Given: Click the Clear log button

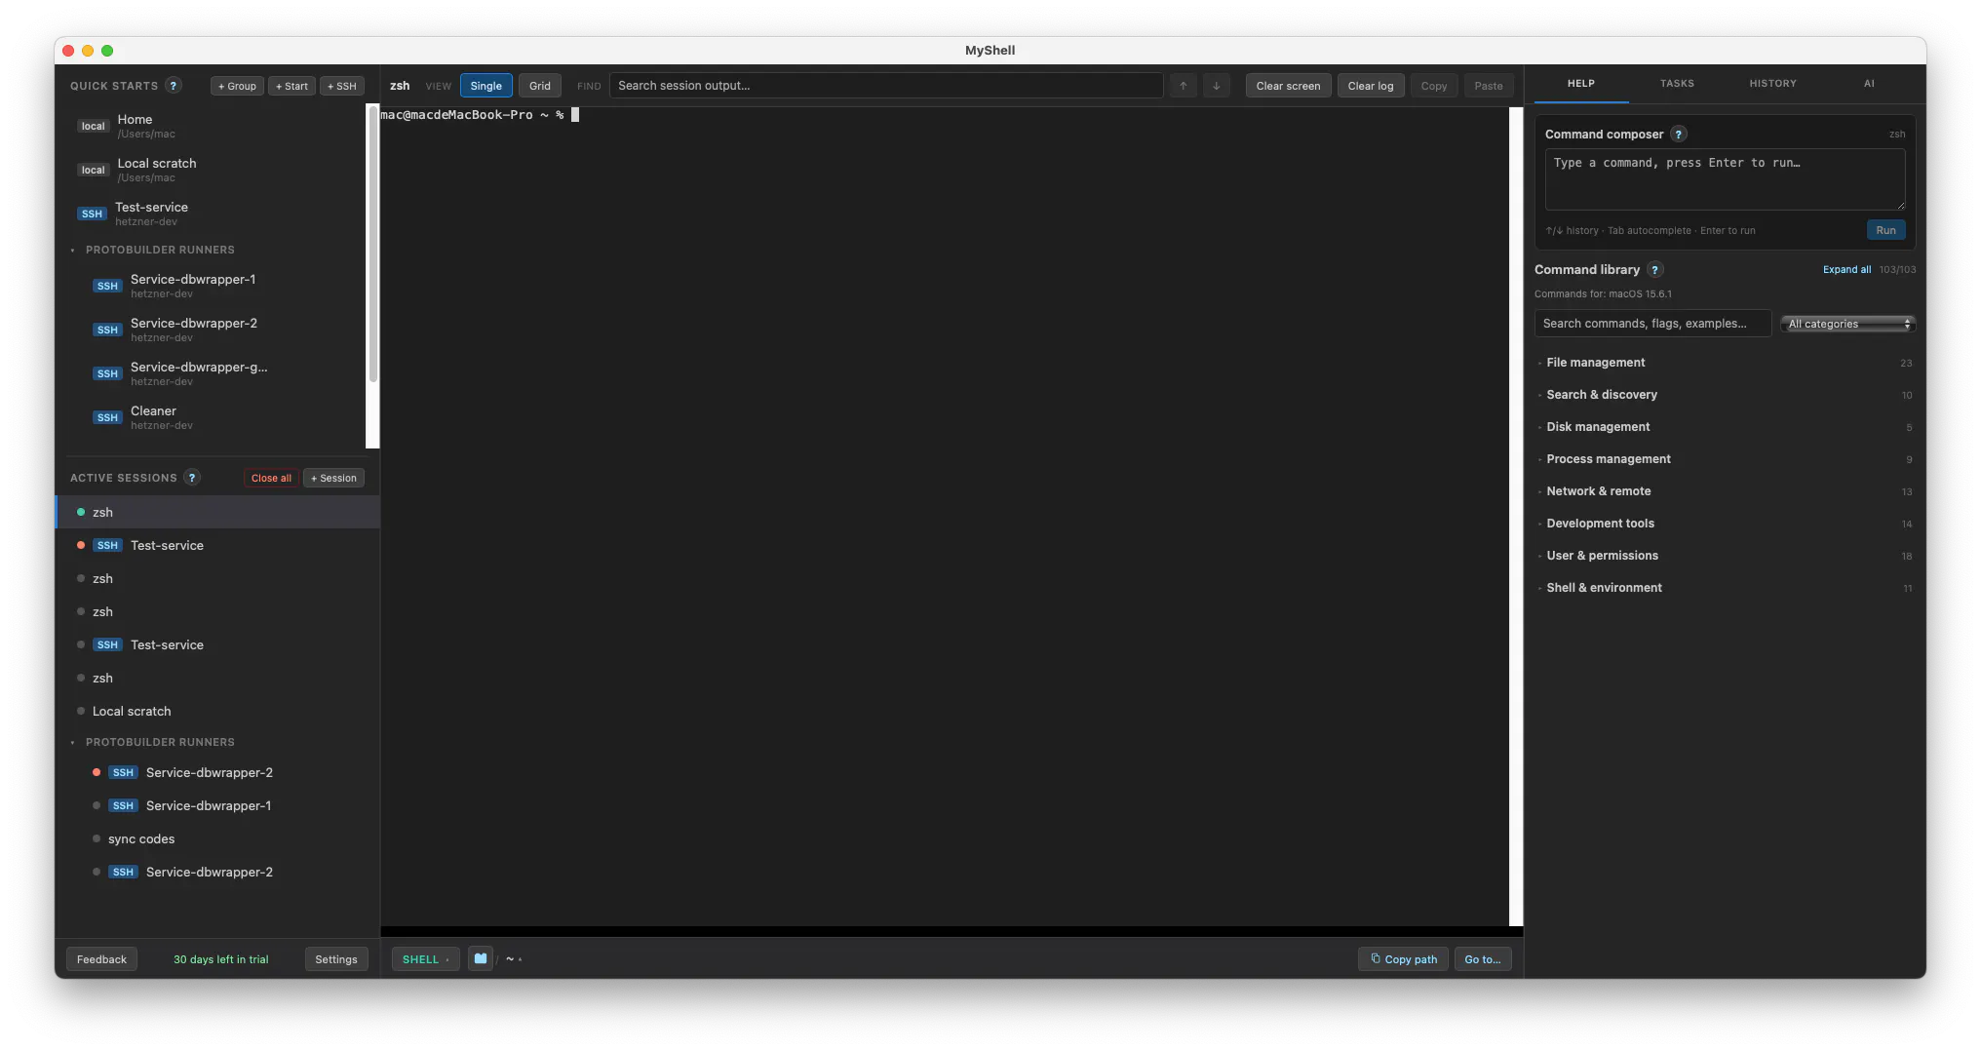Looking at the screenshot, I should pos(1370,86).
